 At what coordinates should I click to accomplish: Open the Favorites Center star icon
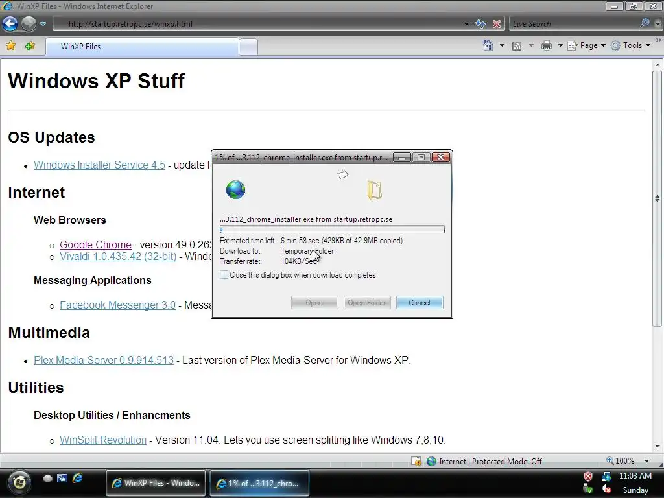click(x=10, y=46)
